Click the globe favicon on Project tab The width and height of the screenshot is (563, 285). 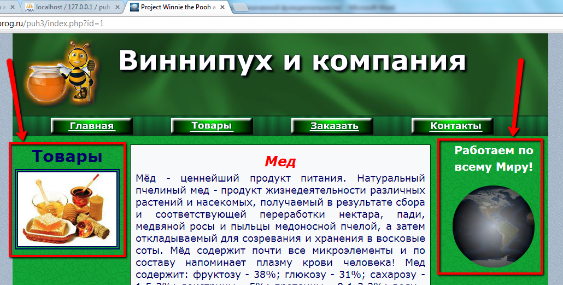[x=134, y=7]
